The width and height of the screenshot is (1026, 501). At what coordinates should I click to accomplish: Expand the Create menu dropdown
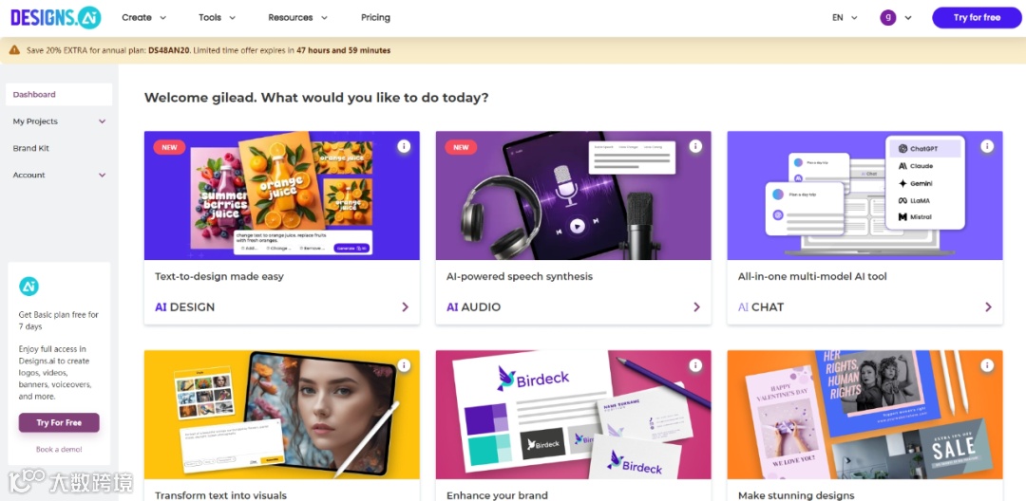pos(144,18)
